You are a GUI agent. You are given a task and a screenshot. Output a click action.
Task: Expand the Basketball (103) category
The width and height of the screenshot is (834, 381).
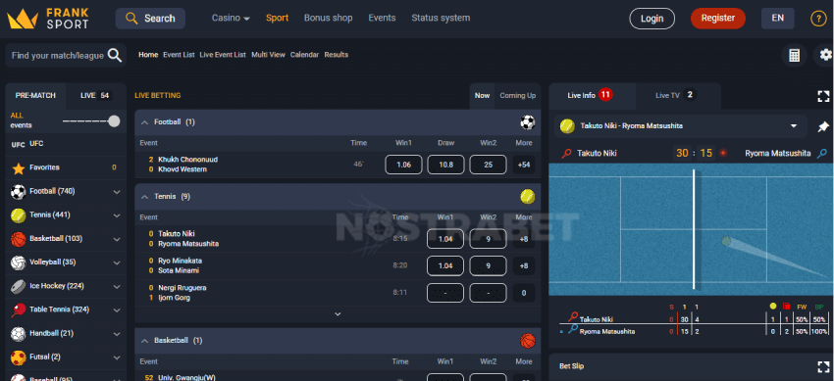117,239
